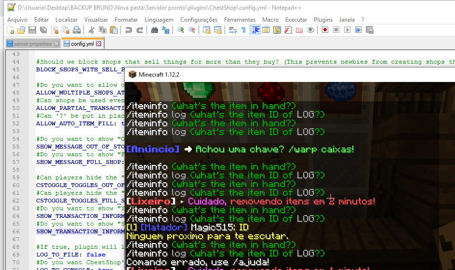Click the Save All toolbar icon

tap(43, 30)
